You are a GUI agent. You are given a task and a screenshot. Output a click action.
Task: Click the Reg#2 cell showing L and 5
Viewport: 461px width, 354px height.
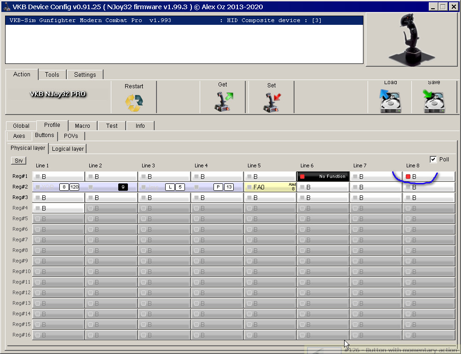pyautogui.click(x=164, y=187)
